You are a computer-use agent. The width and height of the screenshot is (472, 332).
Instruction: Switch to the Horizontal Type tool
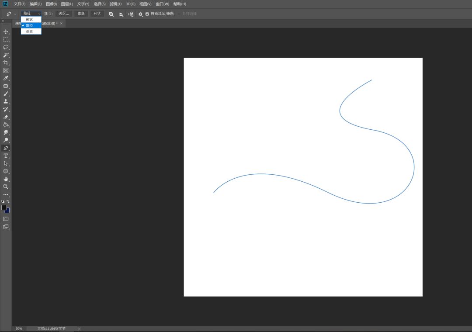[x=6, y=156]
